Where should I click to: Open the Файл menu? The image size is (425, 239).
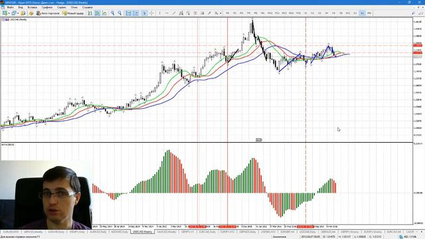click(x=10, y=7)
